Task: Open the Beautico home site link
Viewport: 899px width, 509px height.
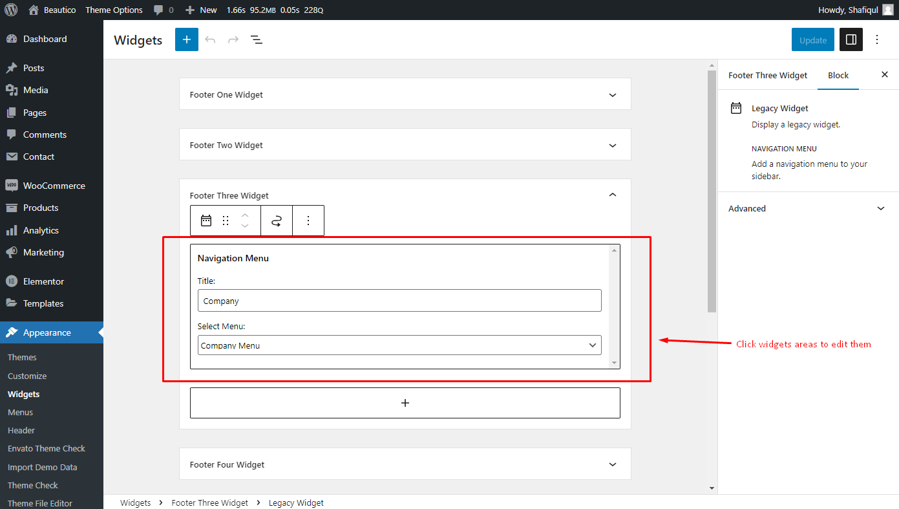Action: tap(52, 10)
